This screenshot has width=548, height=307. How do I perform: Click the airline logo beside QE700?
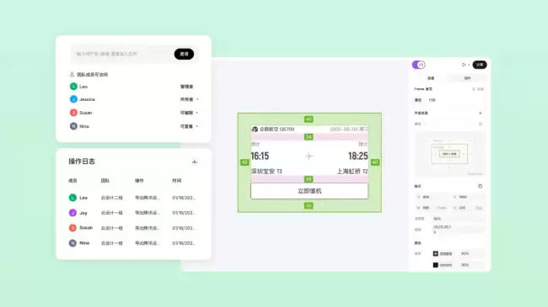click(255, 129)
